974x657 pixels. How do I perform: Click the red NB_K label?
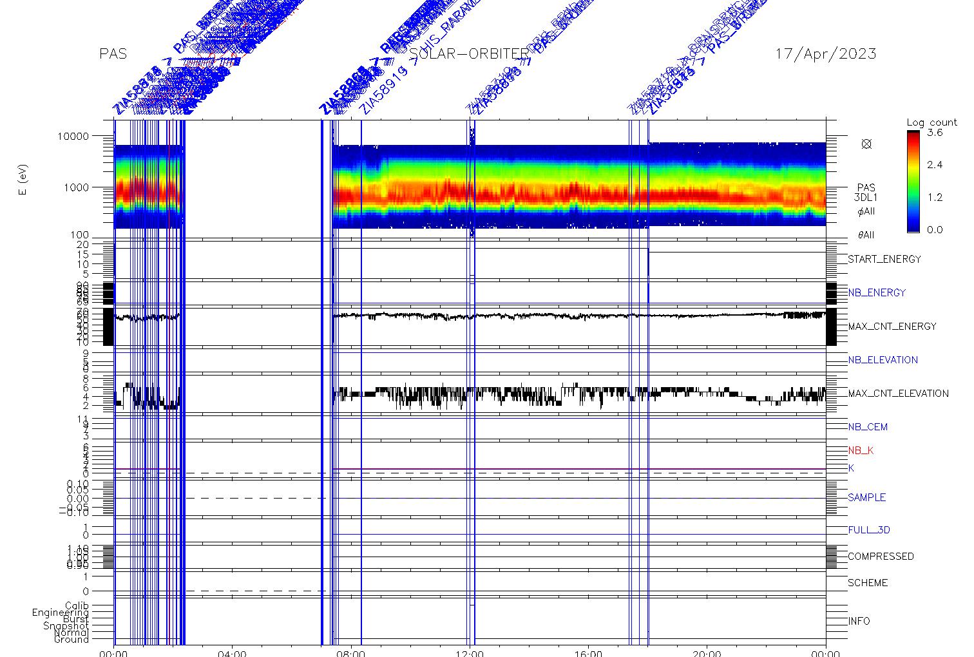point(861,451)
